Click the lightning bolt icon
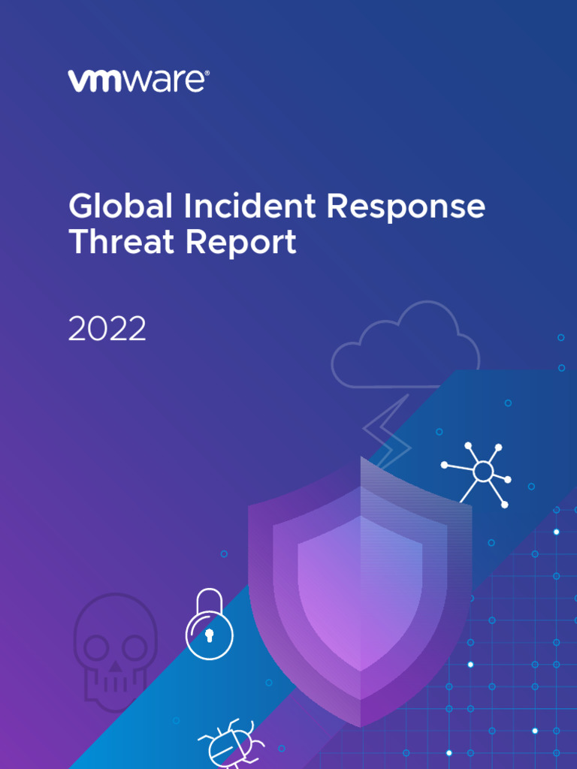 coord(387,430)
